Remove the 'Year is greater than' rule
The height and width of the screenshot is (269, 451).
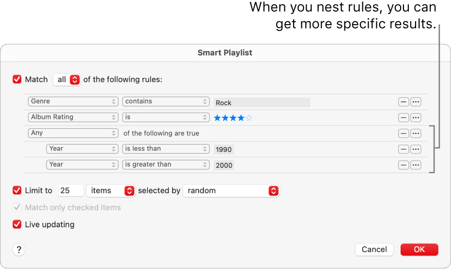click(403, 165)
